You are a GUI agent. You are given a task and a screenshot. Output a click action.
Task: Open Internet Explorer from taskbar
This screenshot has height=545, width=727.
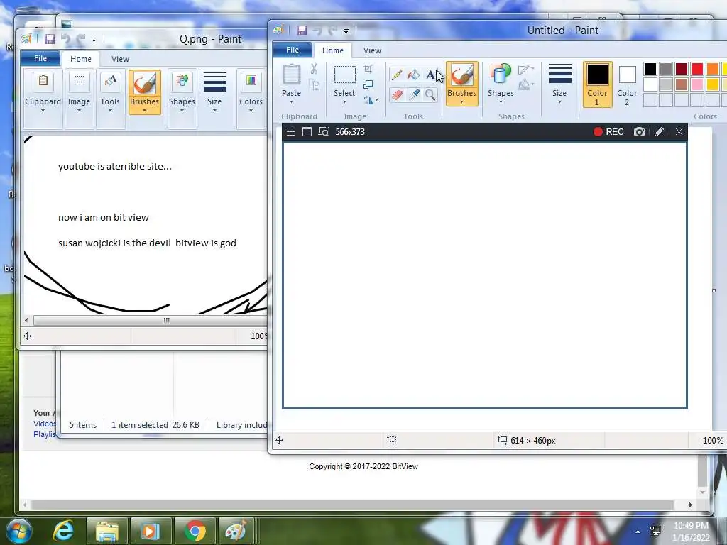point(63,531)
